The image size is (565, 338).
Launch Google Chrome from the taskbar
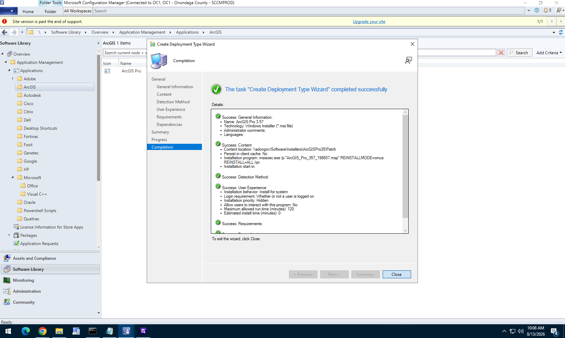[x=43, y=331]
